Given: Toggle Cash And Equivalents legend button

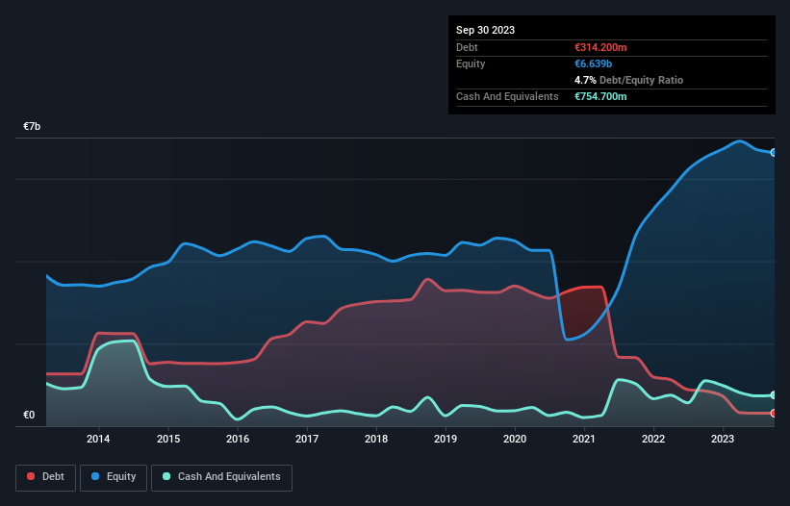Looking at the screenshot, I should (x=221, y=477).
